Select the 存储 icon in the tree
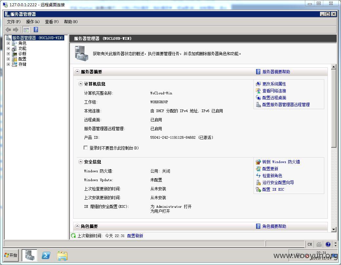 pos(14,64)
